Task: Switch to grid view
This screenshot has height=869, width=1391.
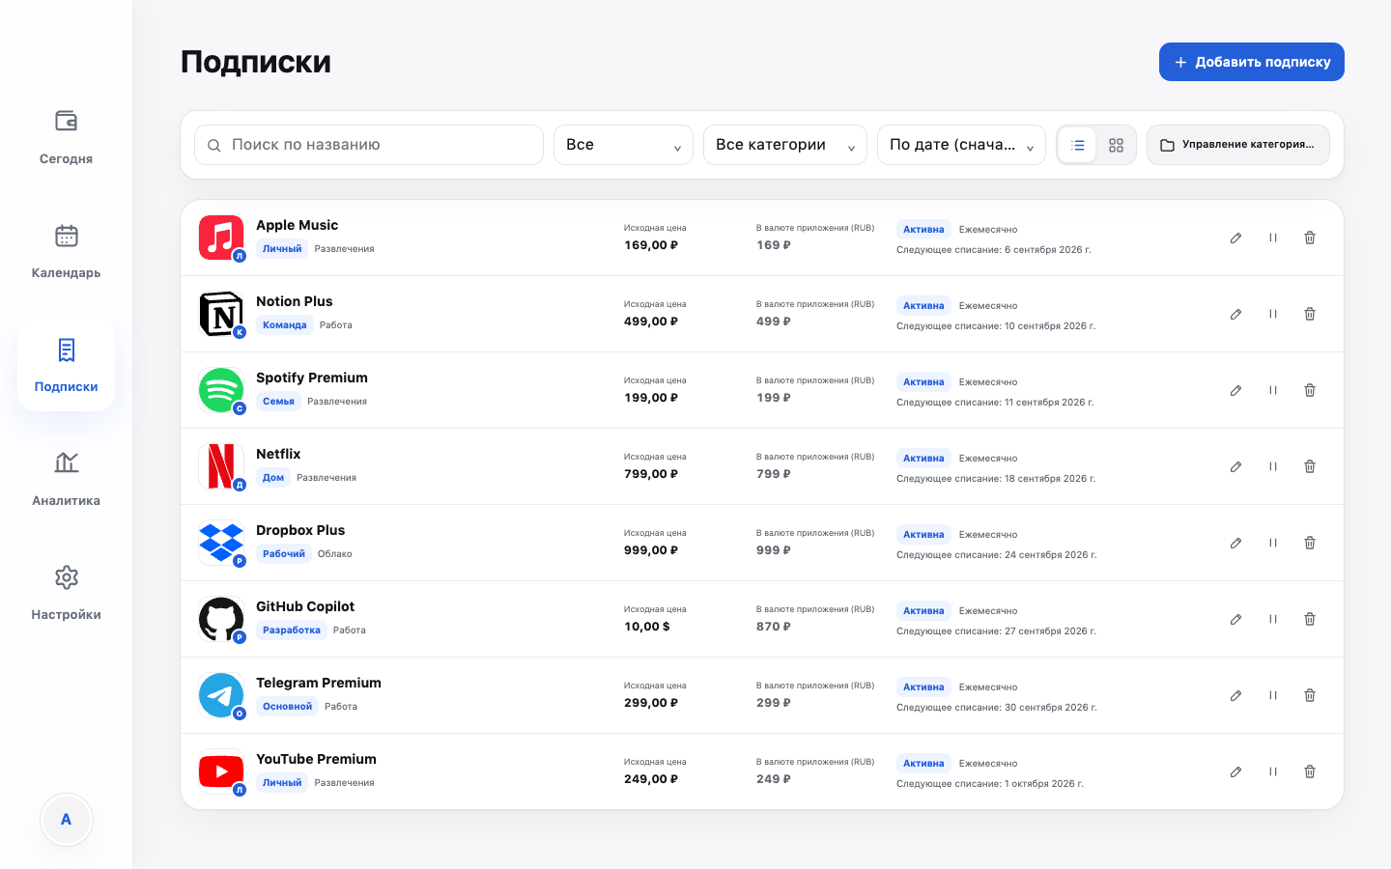Action: coord(1116,145)
